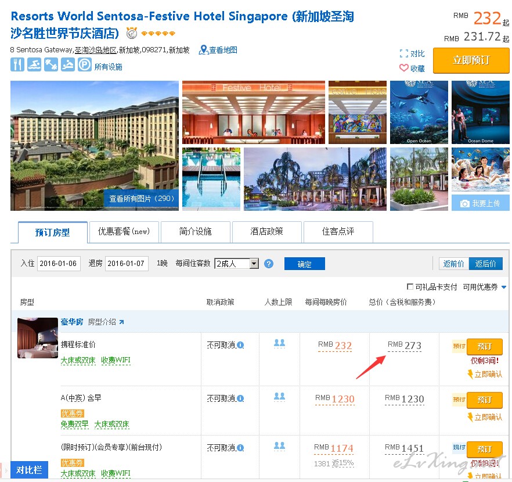Check the 可礼品卡支付 checkbox
Screen dimensions: 512x482
pos(410,287)
